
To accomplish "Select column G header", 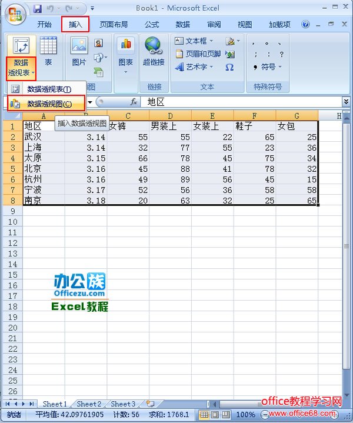I will coord(297,116).
